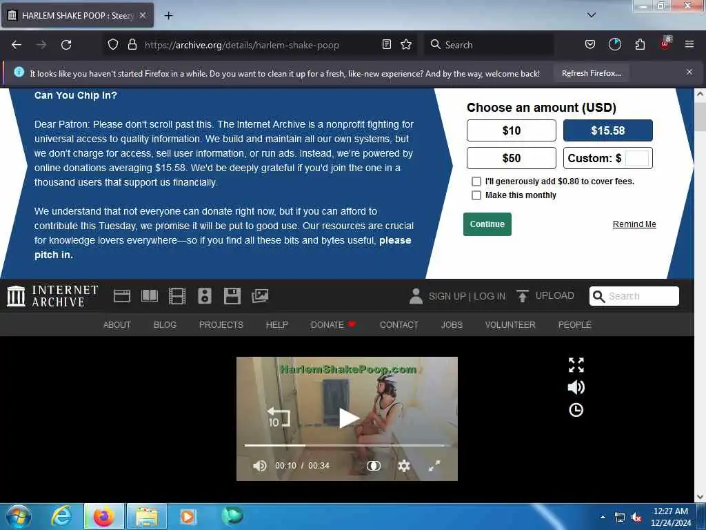This screenshot has height=530, width=706.
Task: Open the DONATE menu item
Action: tap(333, 324)
